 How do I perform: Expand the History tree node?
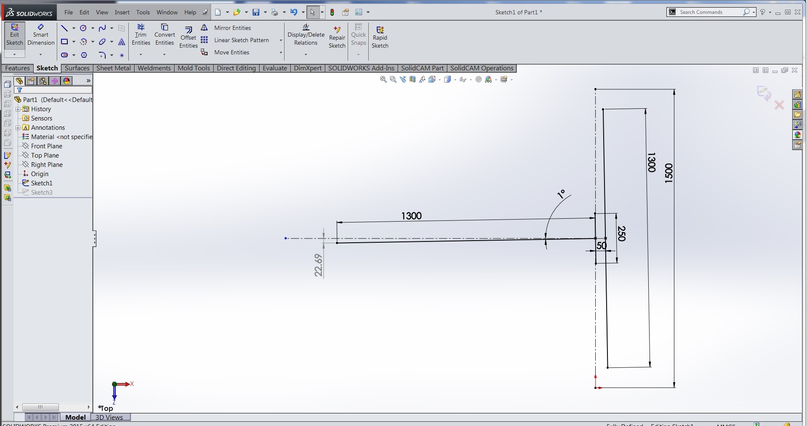(x=18, y=109)
